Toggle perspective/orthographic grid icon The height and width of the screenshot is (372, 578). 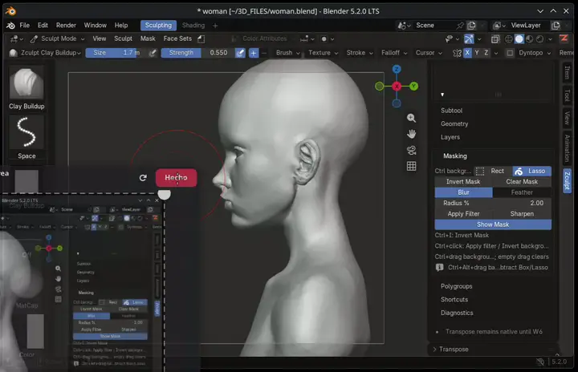coord(411,166)
